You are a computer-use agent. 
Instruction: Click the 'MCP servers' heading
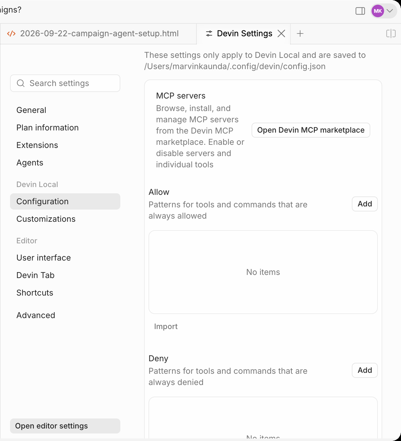pos(181,96)
